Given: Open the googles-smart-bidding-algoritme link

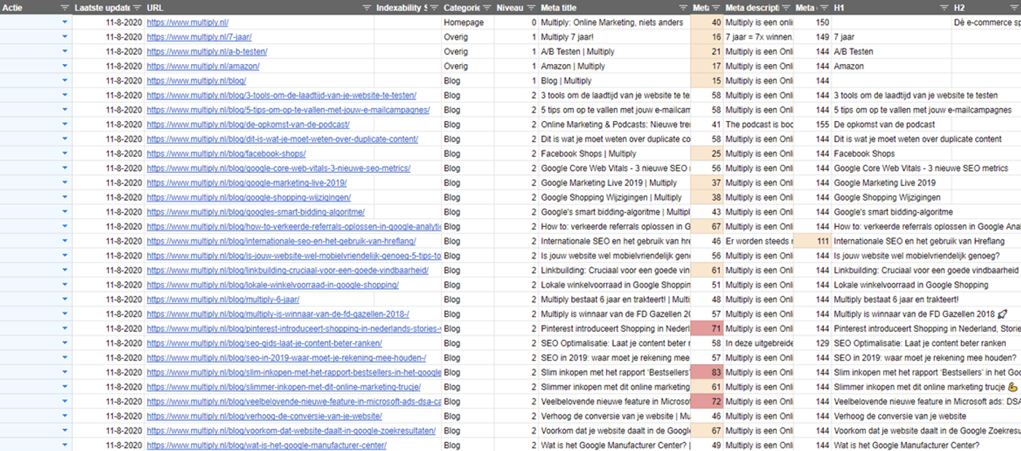Looking at the screenshot, I should pyautogui.click(x=255, y=212).
